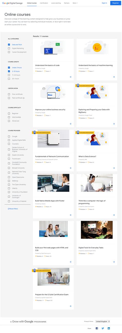
Task: Open the Privacy & Terms link
Action: coord(89,321)
